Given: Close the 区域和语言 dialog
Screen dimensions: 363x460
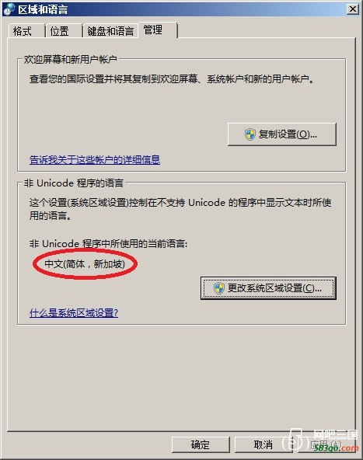Looking at the screenshot, I should (x=353, y=9).
